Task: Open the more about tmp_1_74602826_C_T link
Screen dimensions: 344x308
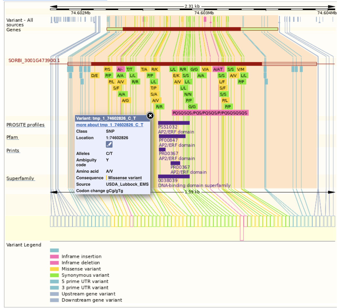Action: (110, 125)
